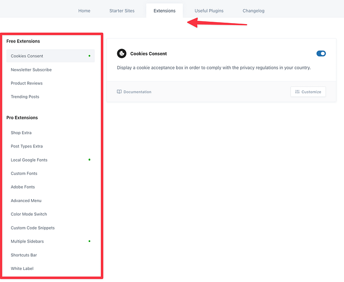Select the Extensions tab
344x282 pixels.
coord(165,11)
